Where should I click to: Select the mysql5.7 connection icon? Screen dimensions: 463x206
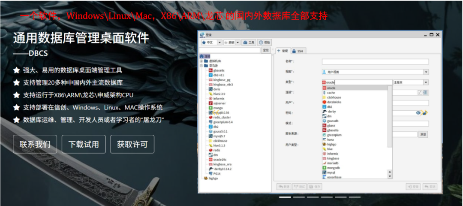(210, 136)
